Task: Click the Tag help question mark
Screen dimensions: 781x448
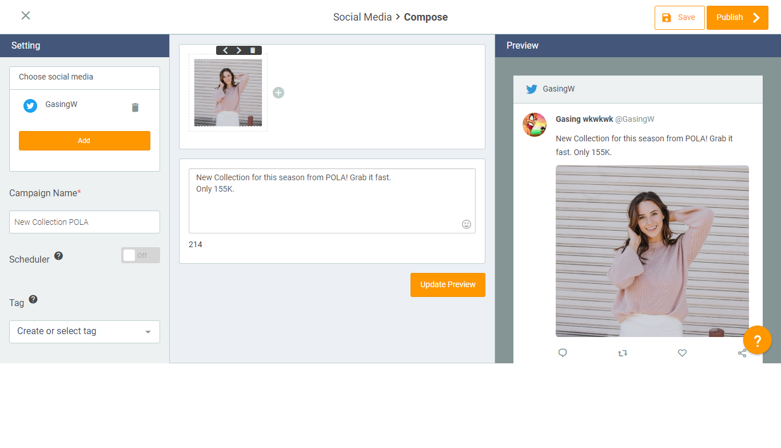Action: (33, 299)
